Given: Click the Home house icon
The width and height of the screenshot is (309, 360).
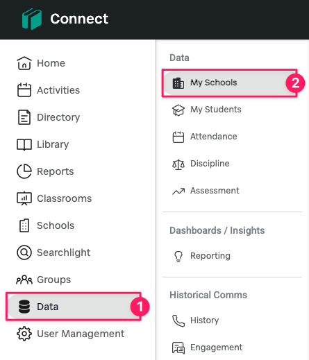Looking at the screenshot, I should (x=24, y=63).
